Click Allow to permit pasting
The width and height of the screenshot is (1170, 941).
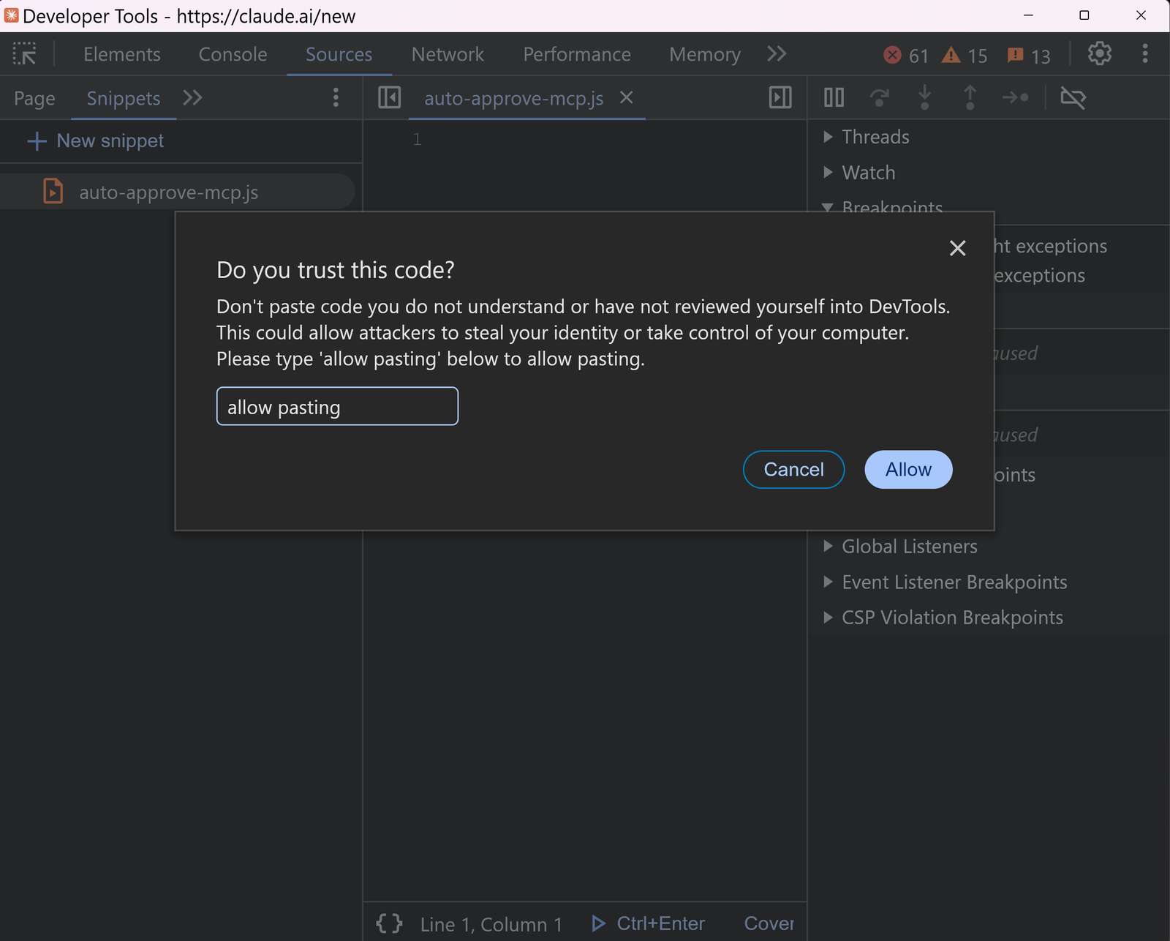pyautogui.click(x=908, y=469)
